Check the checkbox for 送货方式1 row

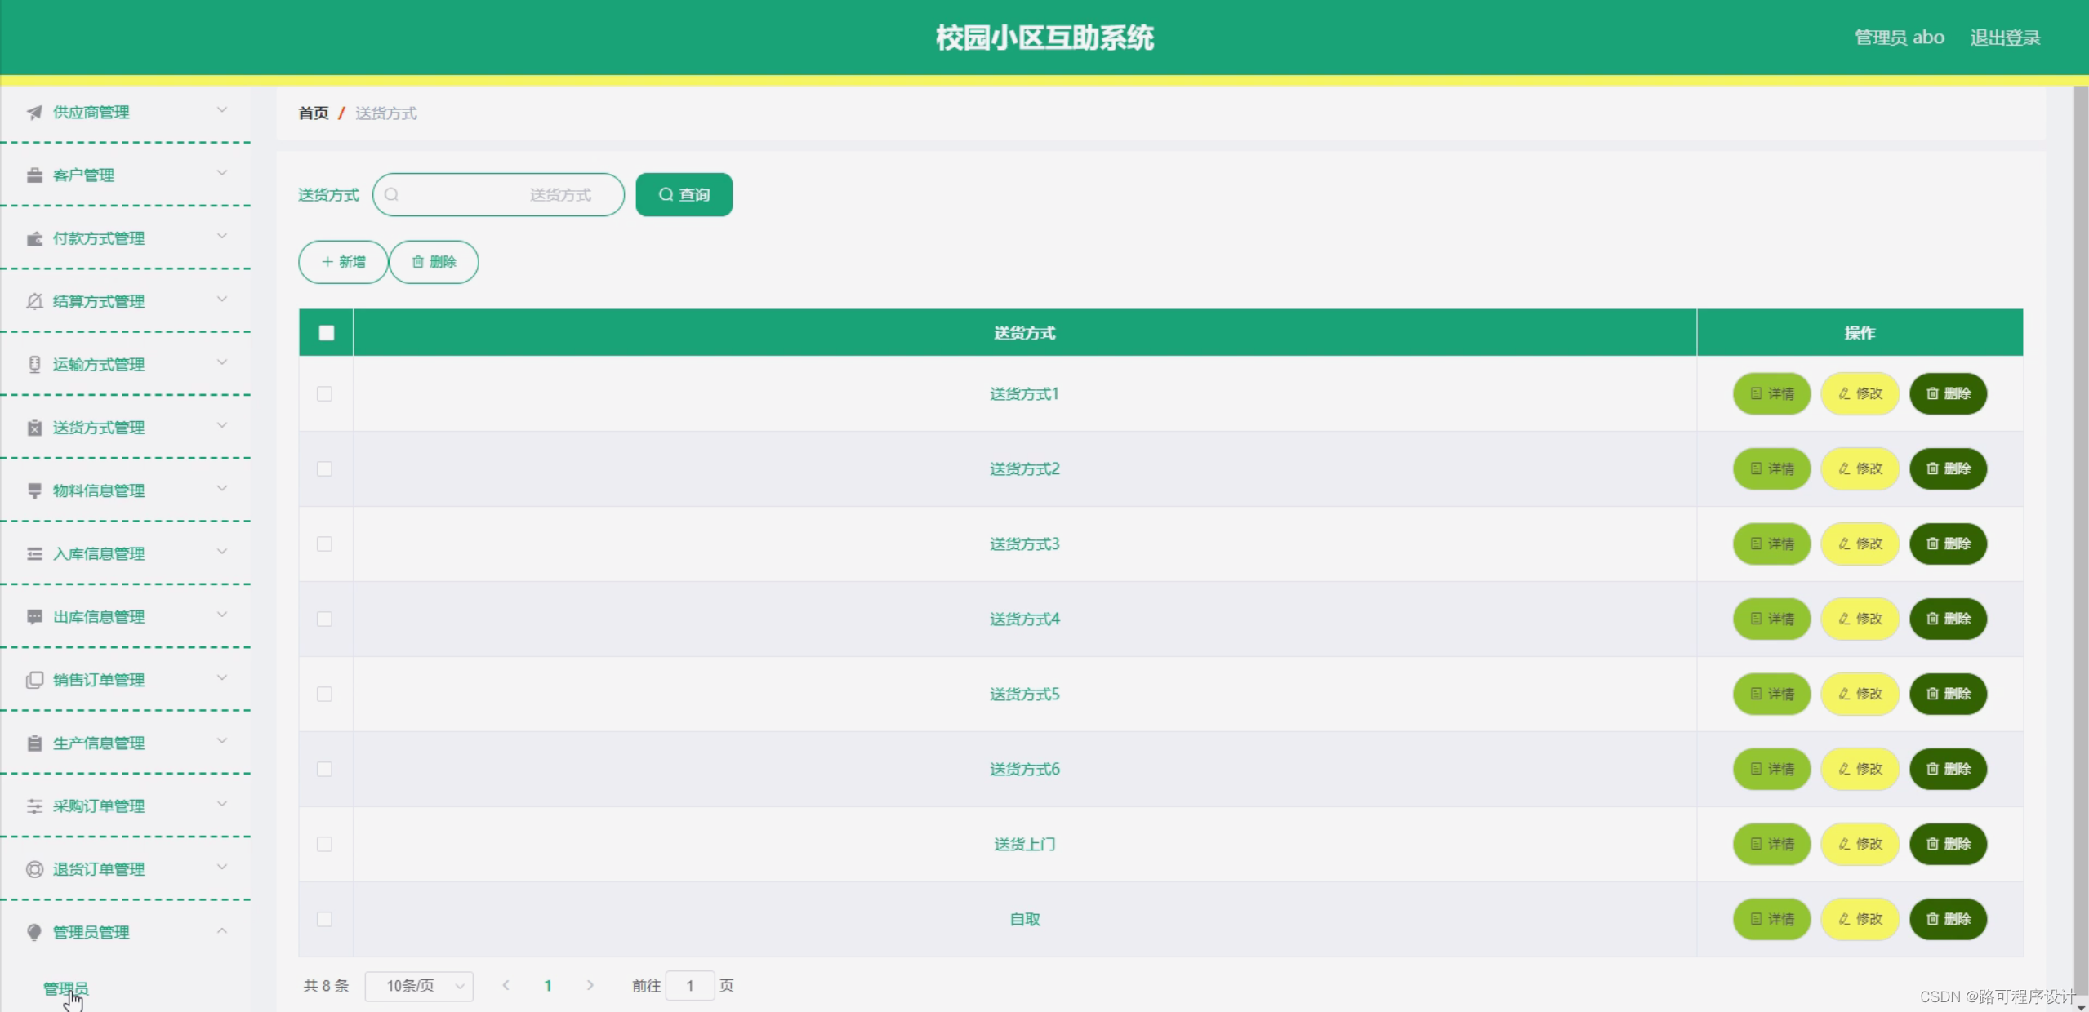click(325, 393)
